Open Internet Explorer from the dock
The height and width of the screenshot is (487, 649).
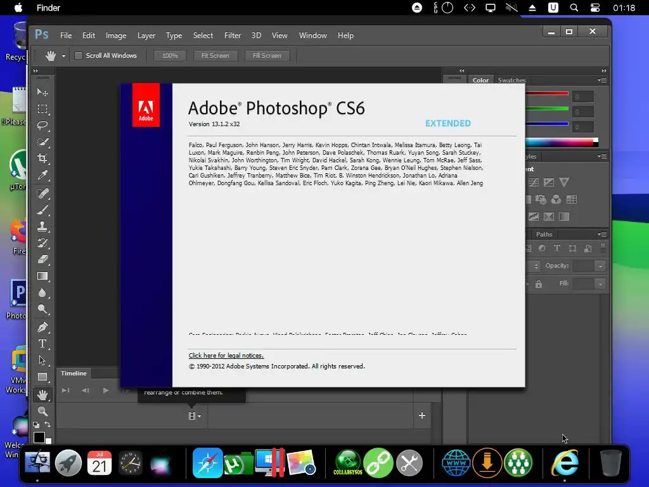point(565,462)
